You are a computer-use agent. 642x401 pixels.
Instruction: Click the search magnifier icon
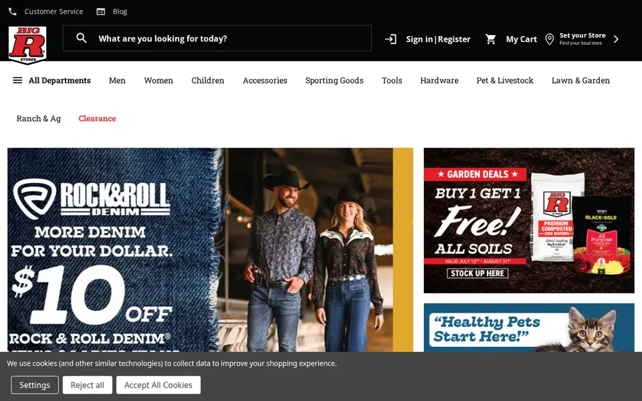point(82,38)
